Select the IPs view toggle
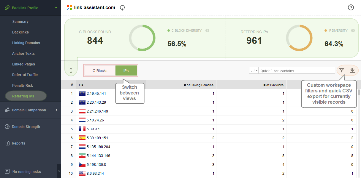This screenshot has height=178, width=361. [x=126, y=71]
